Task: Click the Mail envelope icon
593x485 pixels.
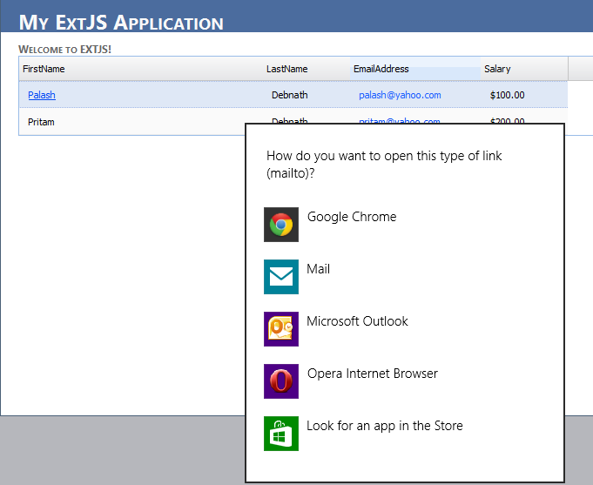Action: 281,277
